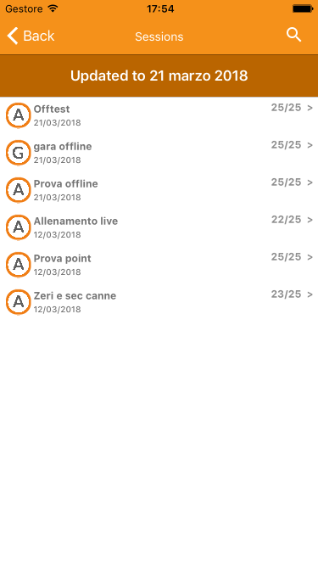Tap the A badge beside Zeri e sec canne
Image resolution: width=318 pixels, height=566 pixels.
[x=19, y=302]
